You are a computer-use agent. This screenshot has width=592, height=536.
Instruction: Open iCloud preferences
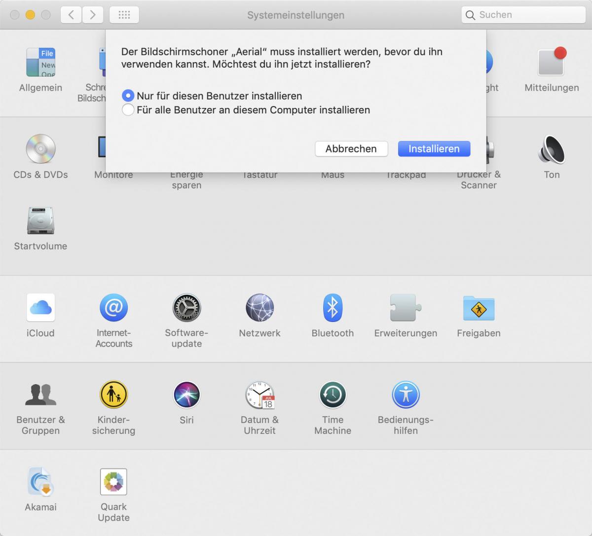(x=40, y=308)
